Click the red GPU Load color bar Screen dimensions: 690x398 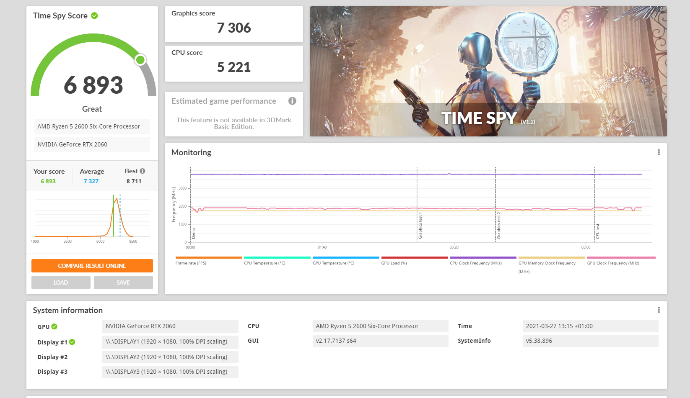tap(414, 257)
